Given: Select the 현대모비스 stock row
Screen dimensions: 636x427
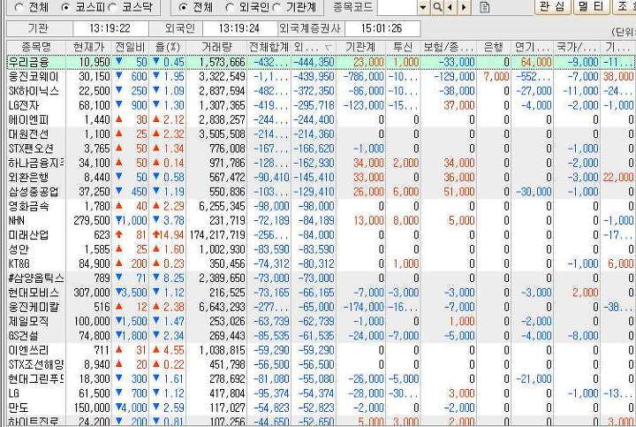Looking at the screenshot, I should click(321, 293).
